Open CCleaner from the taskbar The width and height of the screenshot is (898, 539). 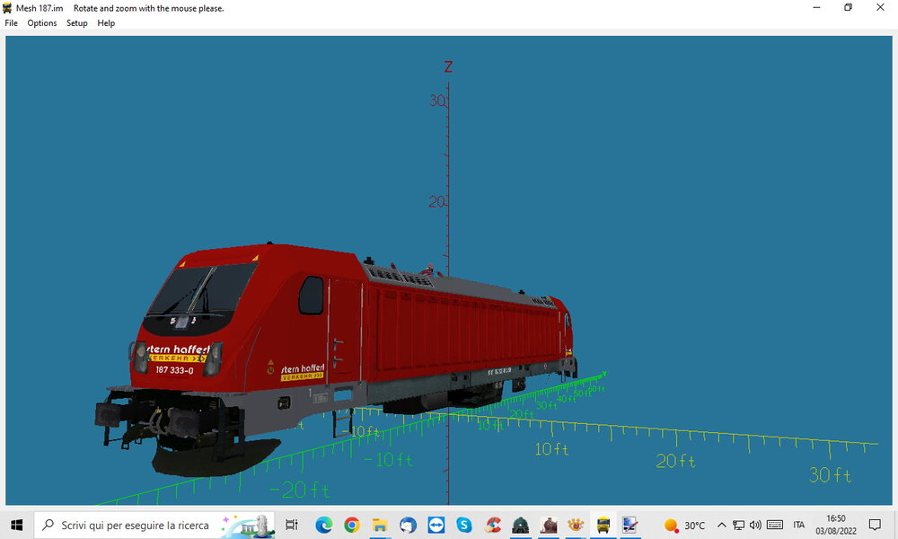(x=492, y=525)
